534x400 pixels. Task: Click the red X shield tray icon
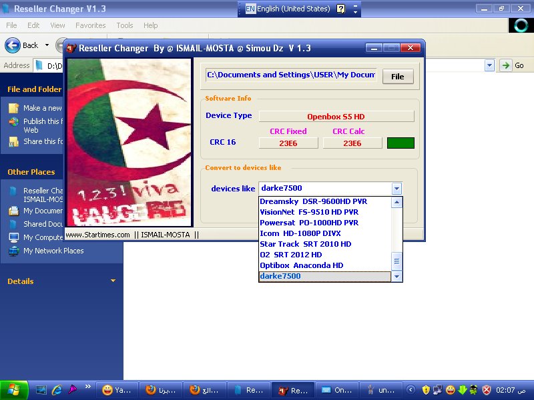tap(487, 390)
